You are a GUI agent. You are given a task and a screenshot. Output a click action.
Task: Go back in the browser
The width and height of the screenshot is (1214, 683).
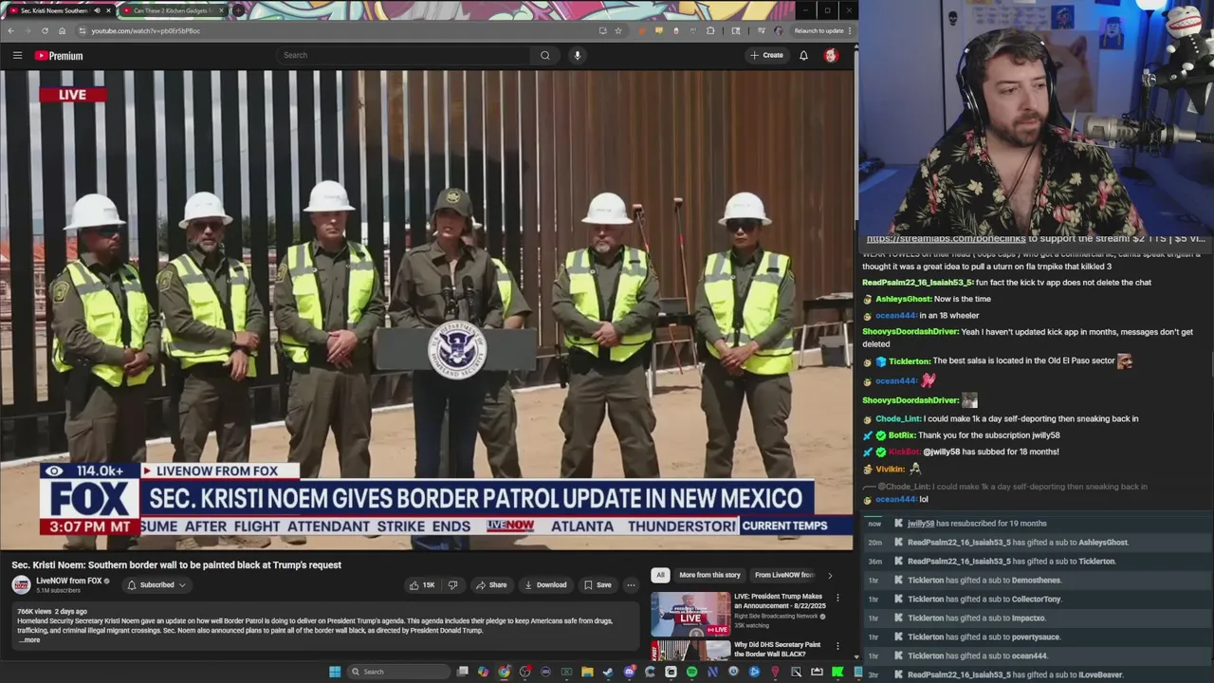coord(10,30)
